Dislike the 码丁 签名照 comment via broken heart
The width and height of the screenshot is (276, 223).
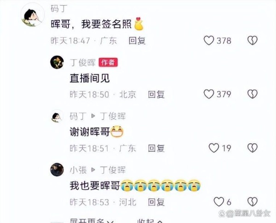click(253, 40)
